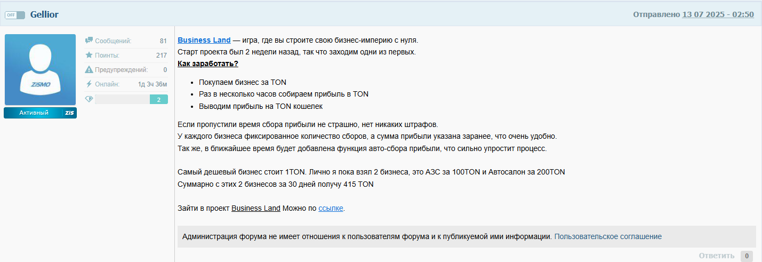Click the Предупреждений label
The image size is (762, 262).
(x=121, y=69)
